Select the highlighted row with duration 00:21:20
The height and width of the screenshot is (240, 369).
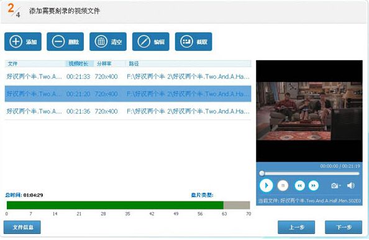tap(128, 94)
